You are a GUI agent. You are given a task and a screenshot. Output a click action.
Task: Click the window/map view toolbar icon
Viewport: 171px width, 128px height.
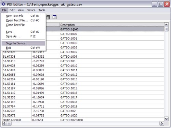(54, 17)
